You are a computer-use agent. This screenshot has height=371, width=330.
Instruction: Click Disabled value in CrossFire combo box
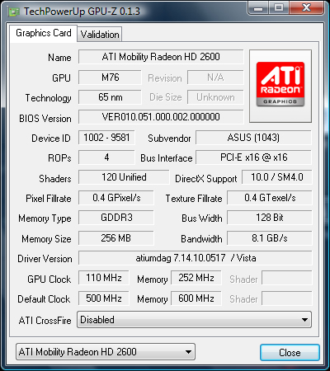(97, 320)
